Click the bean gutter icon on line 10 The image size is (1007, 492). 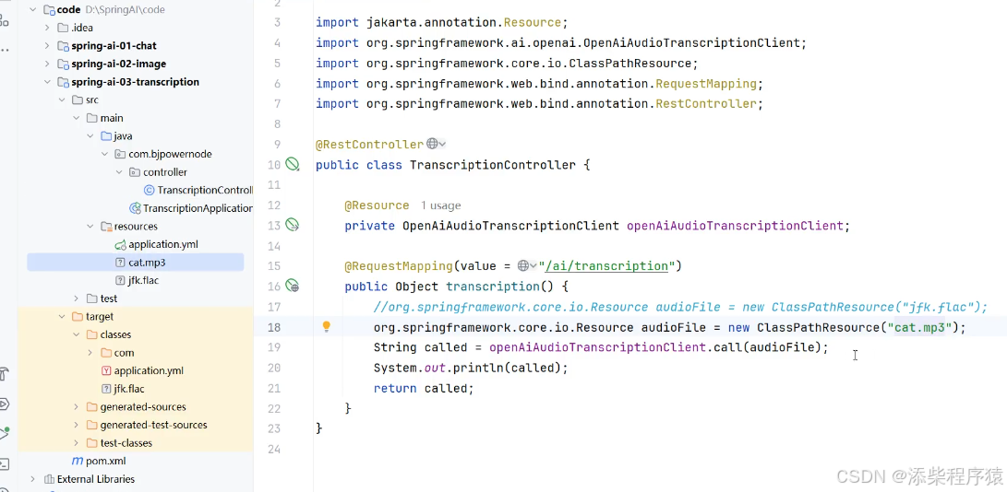pos(293,165)
